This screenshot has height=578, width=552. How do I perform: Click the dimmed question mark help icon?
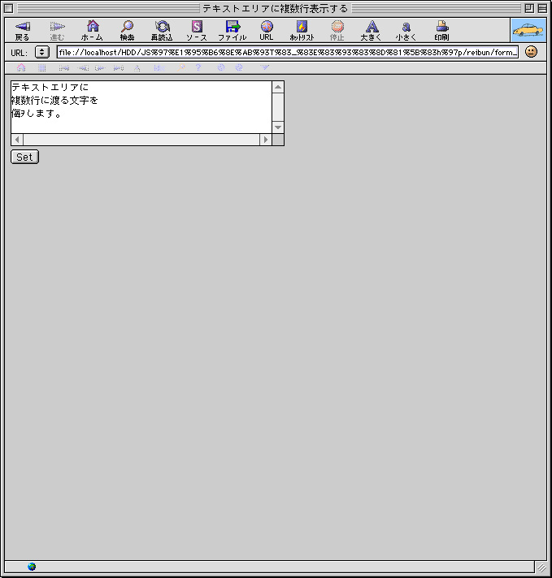198,68
